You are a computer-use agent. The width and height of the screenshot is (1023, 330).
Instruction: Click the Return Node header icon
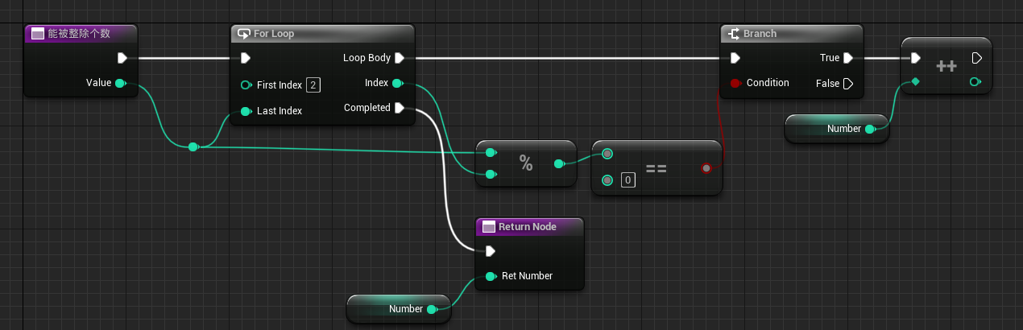click(488, 227)
